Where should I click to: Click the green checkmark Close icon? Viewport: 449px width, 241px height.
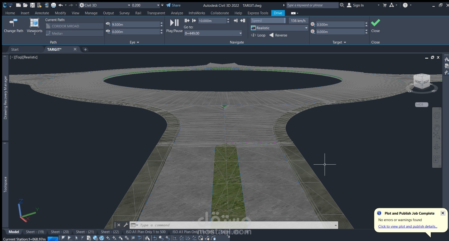(375, 22)
